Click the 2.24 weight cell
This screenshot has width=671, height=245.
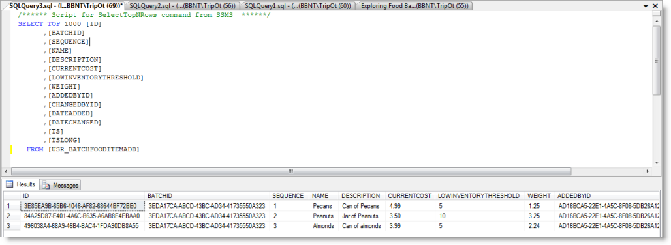[540, 226]
